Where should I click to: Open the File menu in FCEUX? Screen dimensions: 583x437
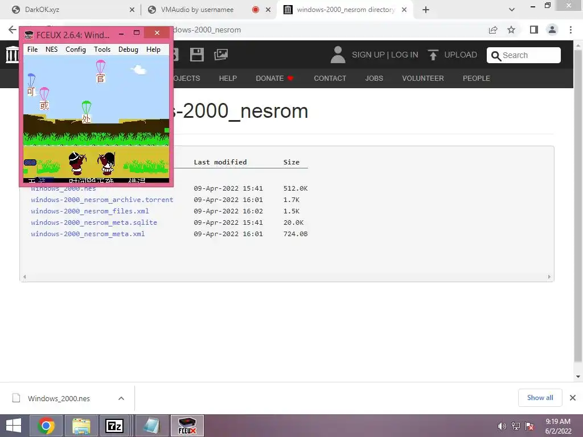pyautogui.click(x=32, y=50)
